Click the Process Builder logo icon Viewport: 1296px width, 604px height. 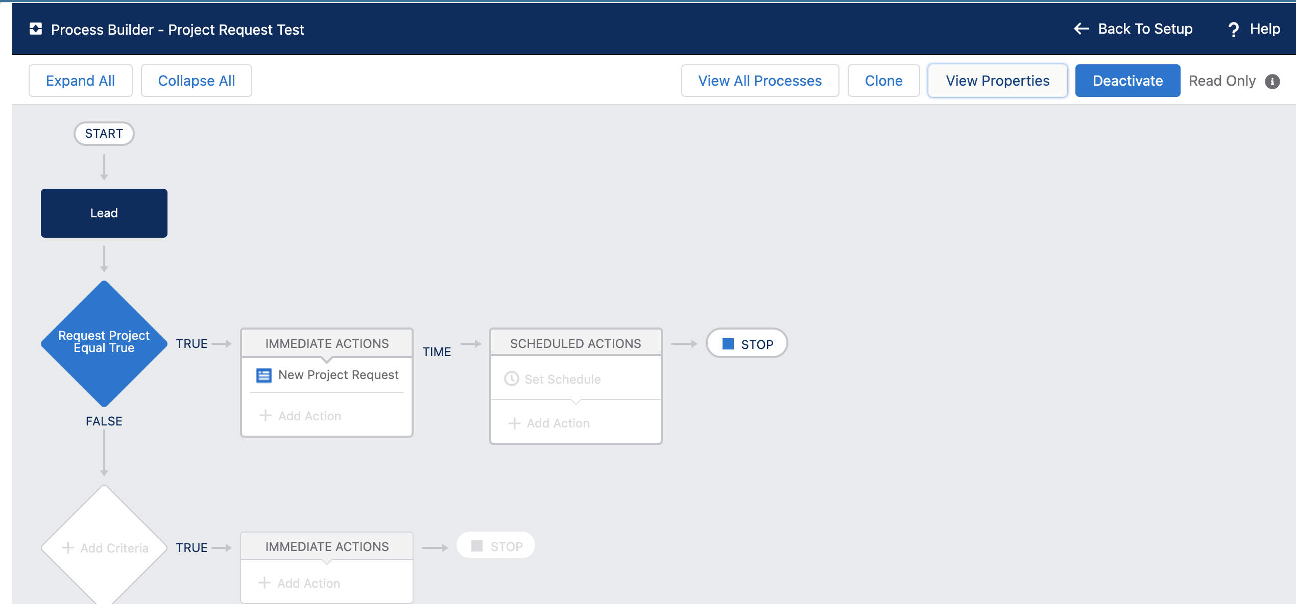tap(36, 29)
